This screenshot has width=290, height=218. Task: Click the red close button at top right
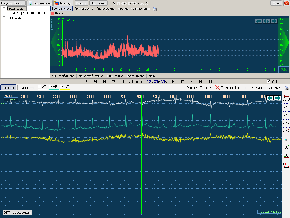(x=286, y=3)
